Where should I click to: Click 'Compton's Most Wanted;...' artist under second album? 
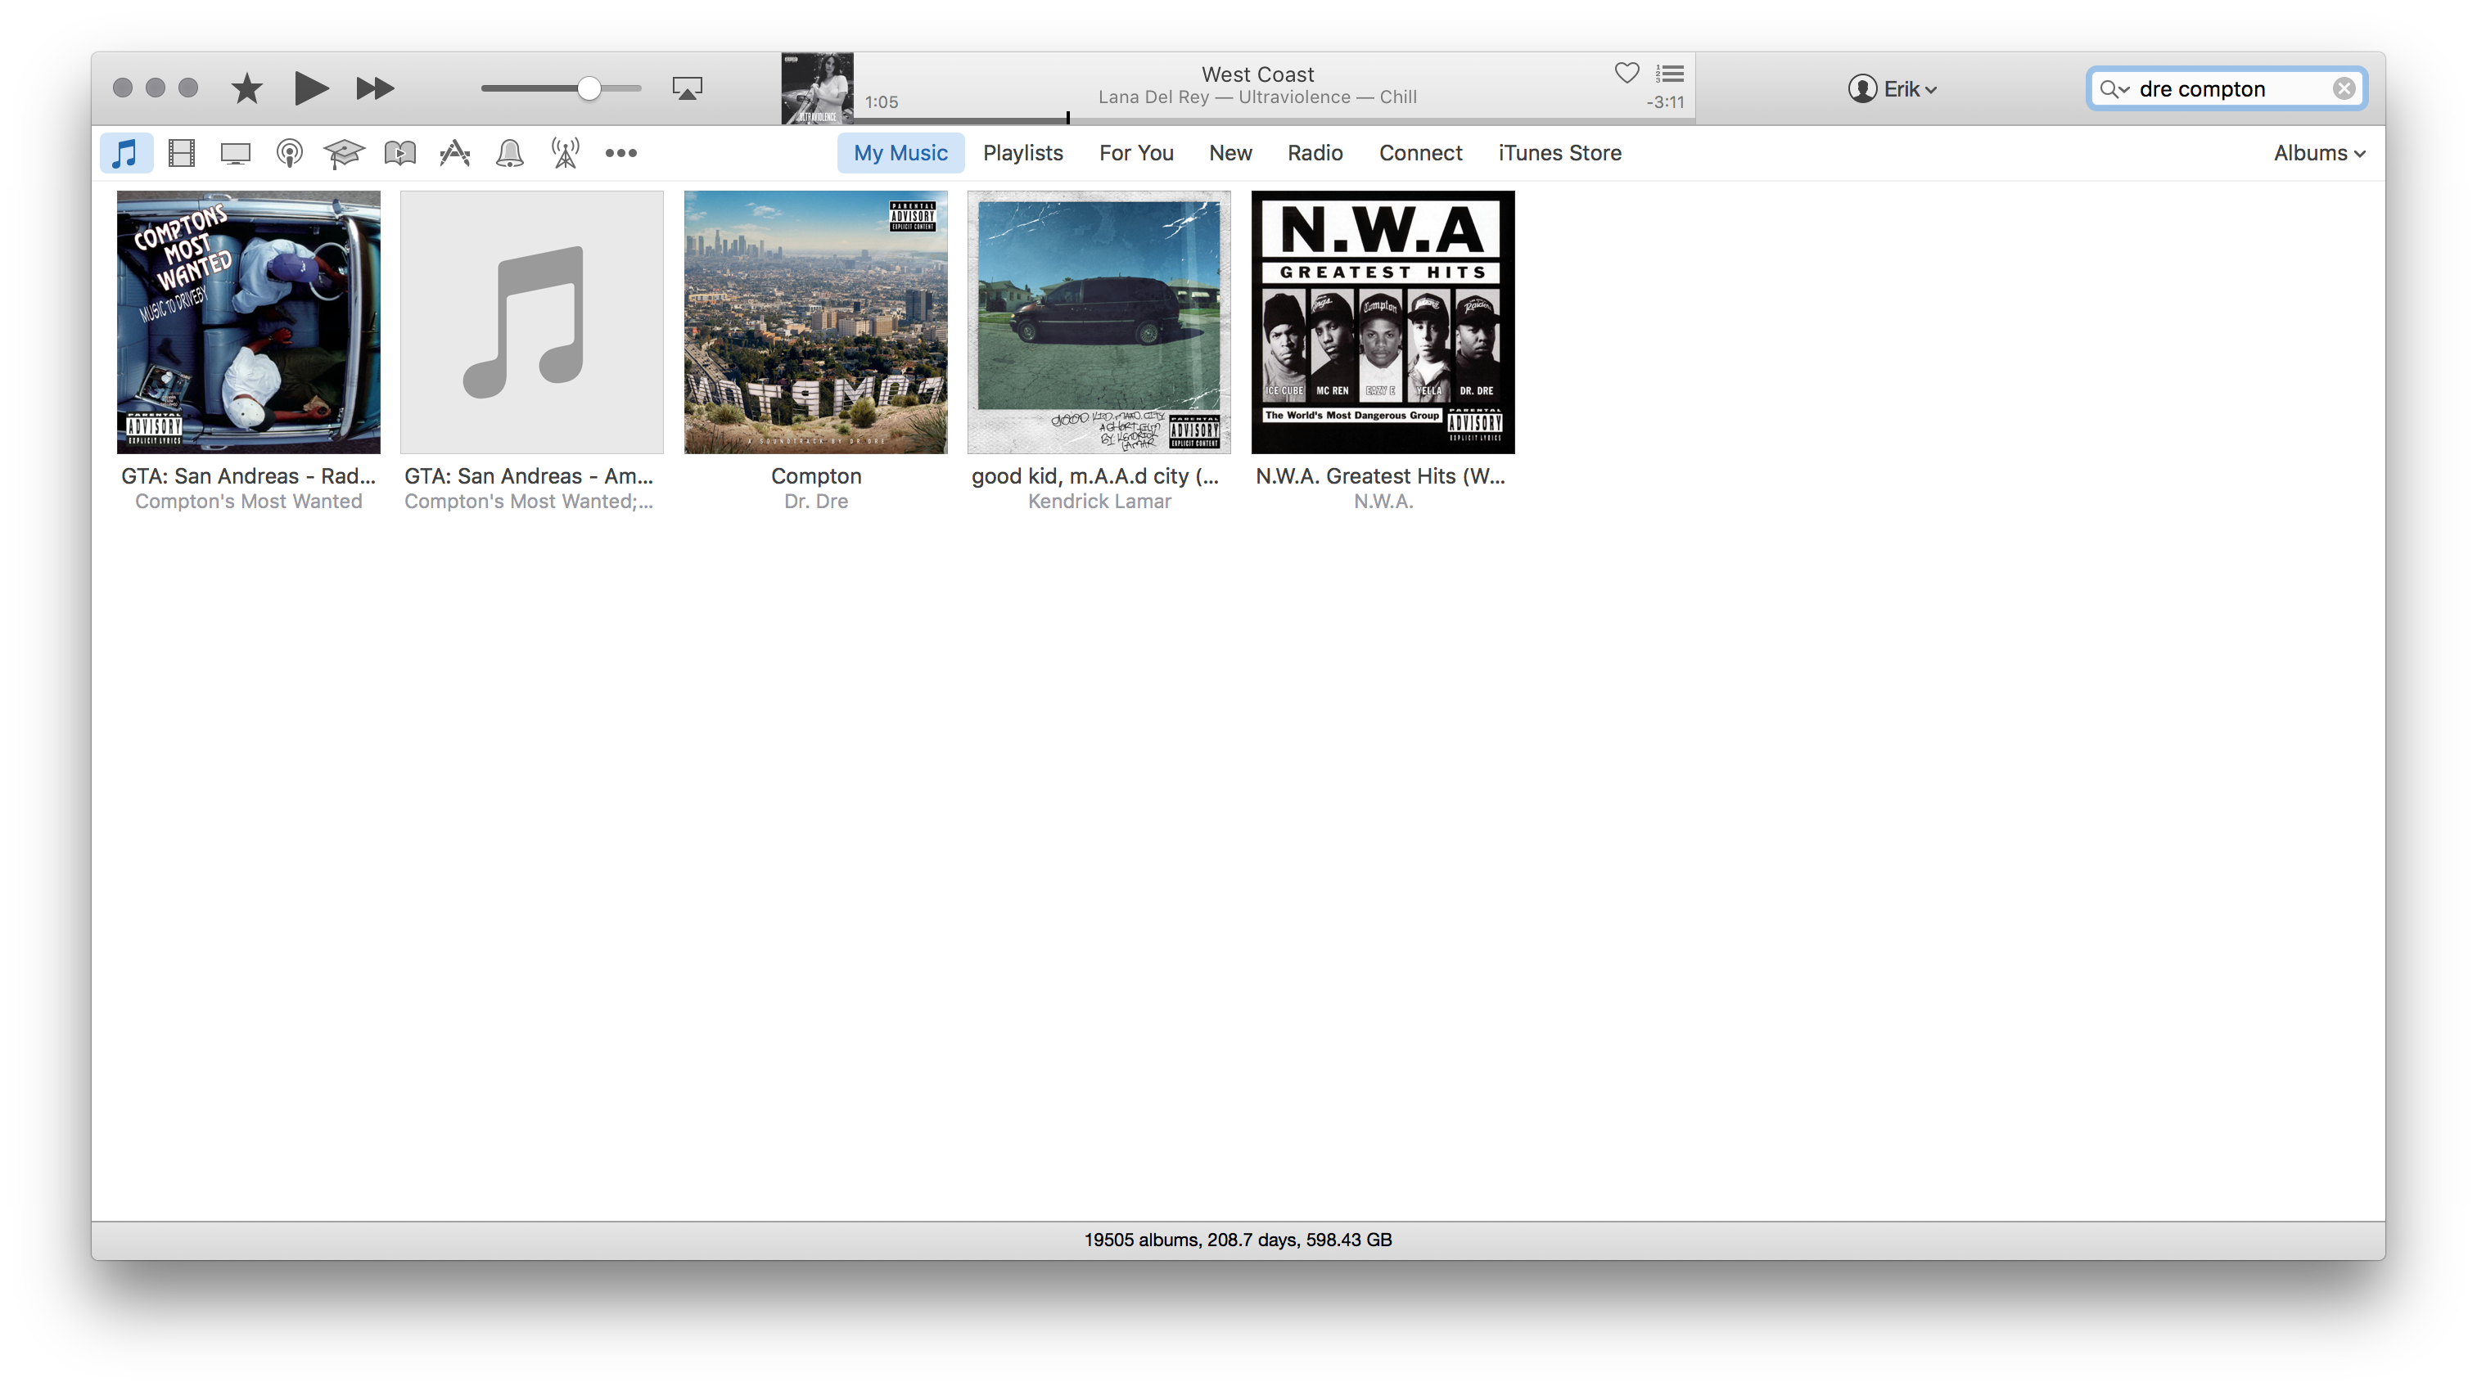529,501
